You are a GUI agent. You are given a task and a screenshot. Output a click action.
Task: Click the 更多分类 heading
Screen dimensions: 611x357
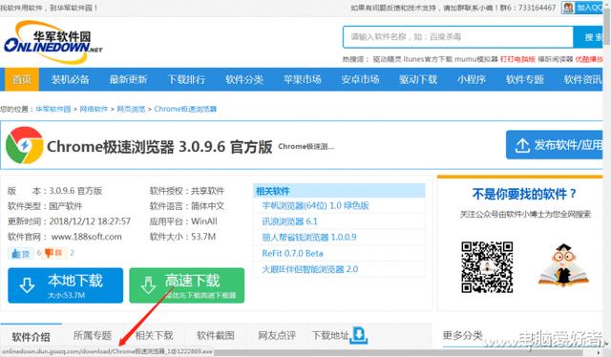(x=462, y=335)
